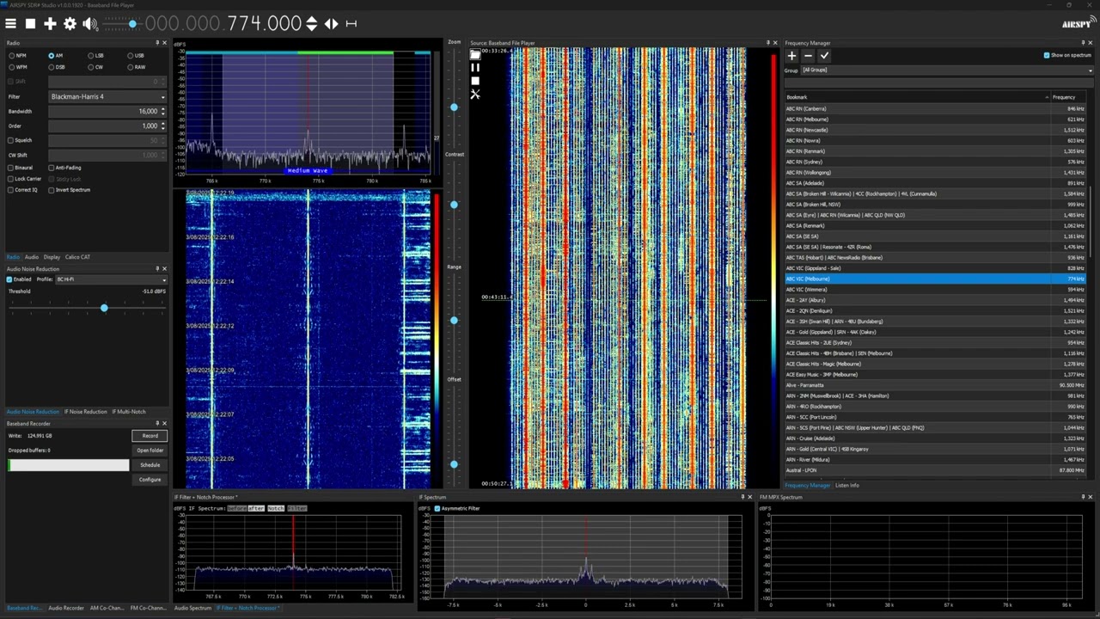Image resolution: width=1100 pixels, height=619 pixels.
Task: Click the Record button in Baseband Recorder
Action: click(150, 436)
